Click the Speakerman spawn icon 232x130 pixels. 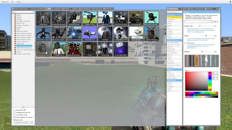coord(59,49)
